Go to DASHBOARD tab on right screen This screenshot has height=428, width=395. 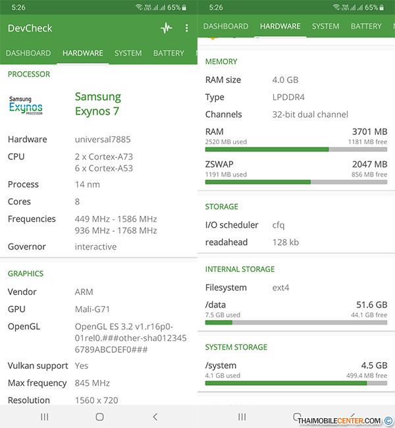(226, 26)
